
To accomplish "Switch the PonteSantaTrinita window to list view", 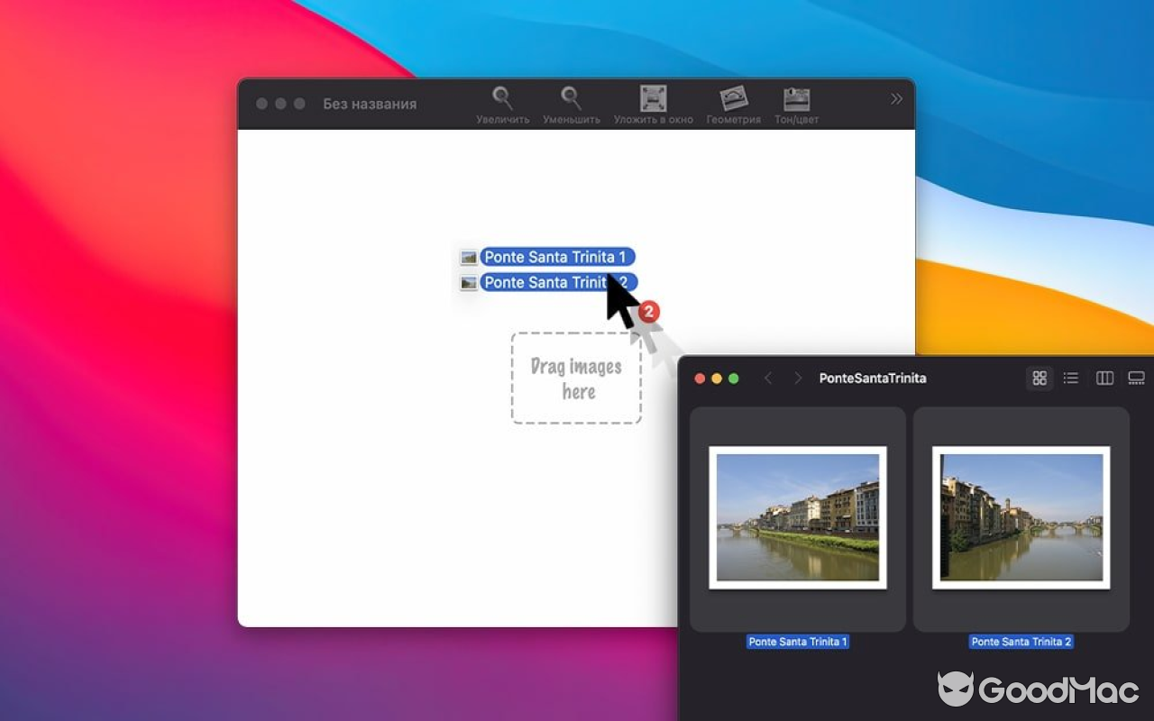I will [1070, 378].
